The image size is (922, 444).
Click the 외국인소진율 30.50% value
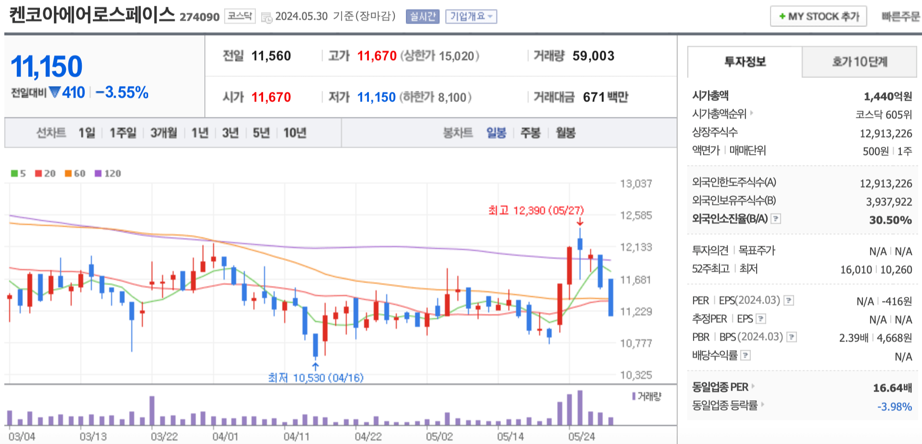coord(891,220)
